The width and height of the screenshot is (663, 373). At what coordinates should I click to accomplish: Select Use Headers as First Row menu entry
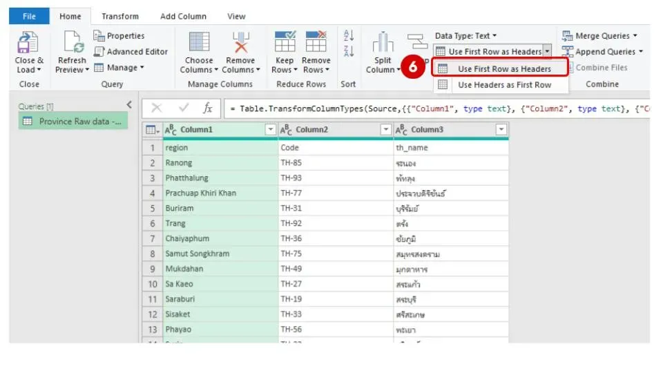point(500,84)
